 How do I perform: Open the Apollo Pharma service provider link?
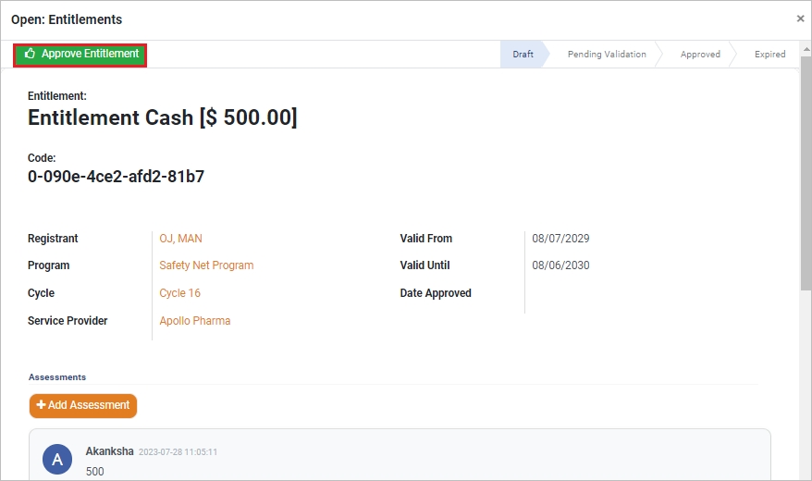195,320
